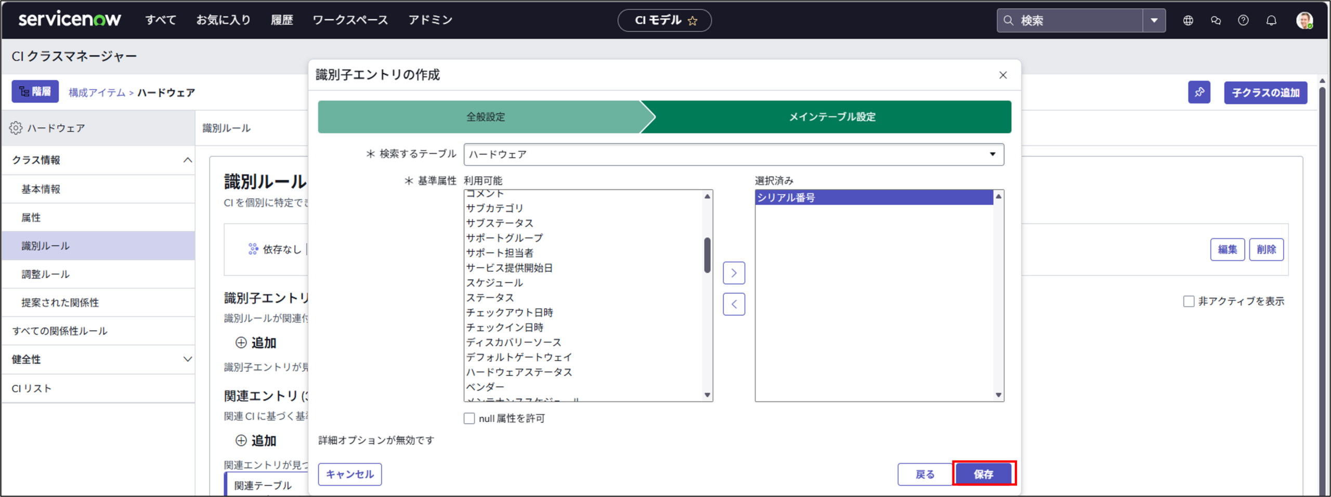
Task: Open the ワークスペース menu
Action: click(350, 20)
